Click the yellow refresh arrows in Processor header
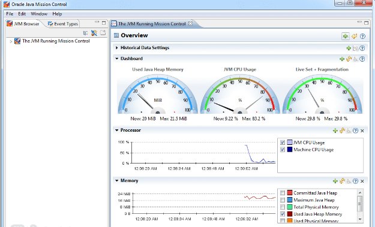Viewport: 375px width, 227px height. tap(342, 131)
